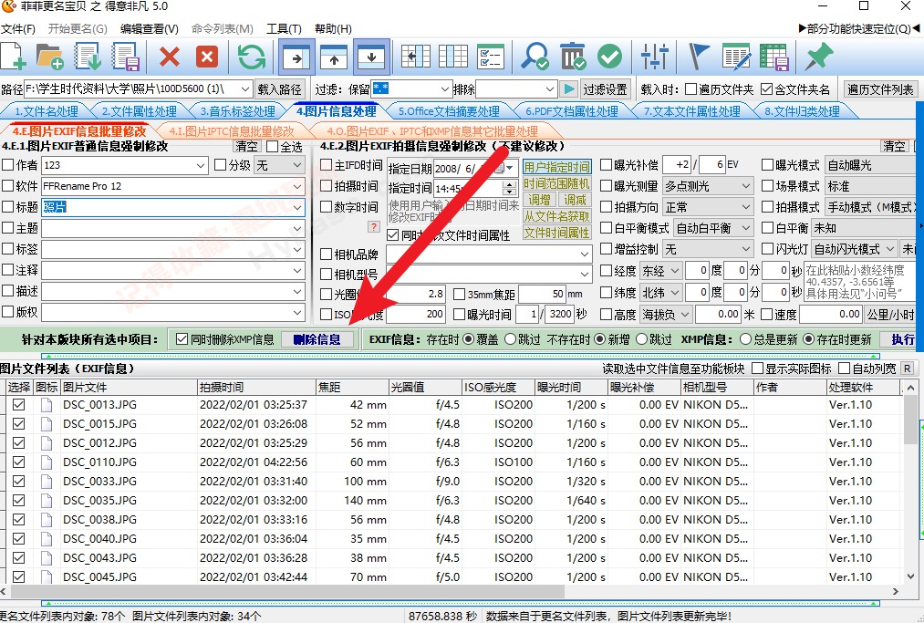Viewport: 924px width, 623px height.
Task: Click the import file list icon
Action: [x=88, y=57]
